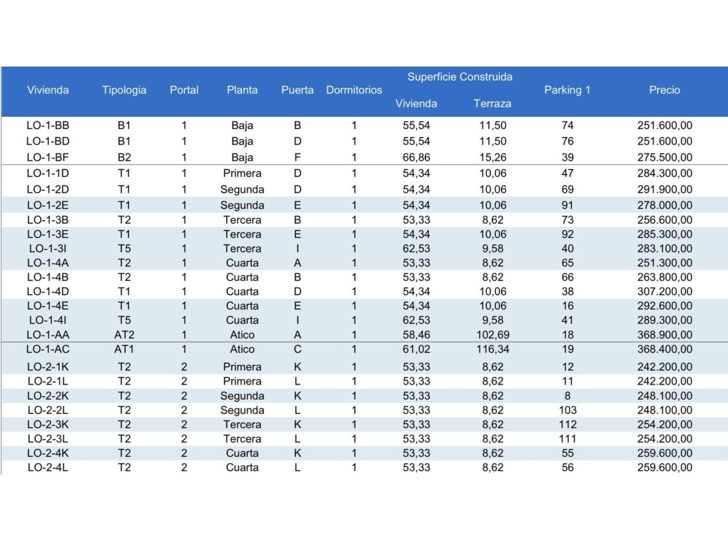Click the Precio column header
728x546 pixels.
pos(664,90)
